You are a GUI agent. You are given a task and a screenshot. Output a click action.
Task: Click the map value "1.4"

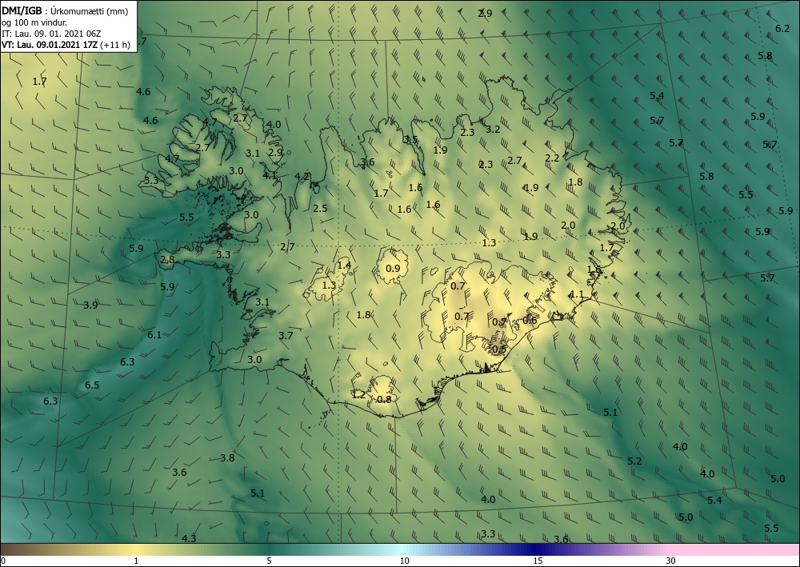coord(344,265)
